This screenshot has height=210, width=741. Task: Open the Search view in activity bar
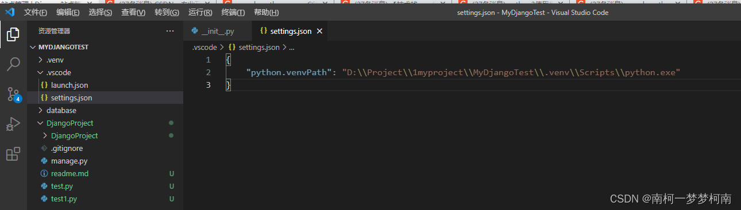13,64
